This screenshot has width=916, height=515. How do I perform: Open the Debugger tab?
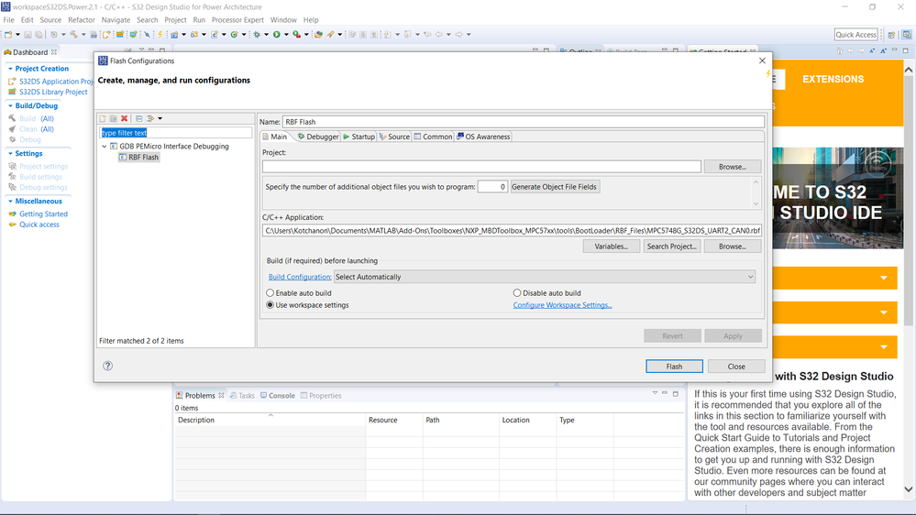click(318, 137)
